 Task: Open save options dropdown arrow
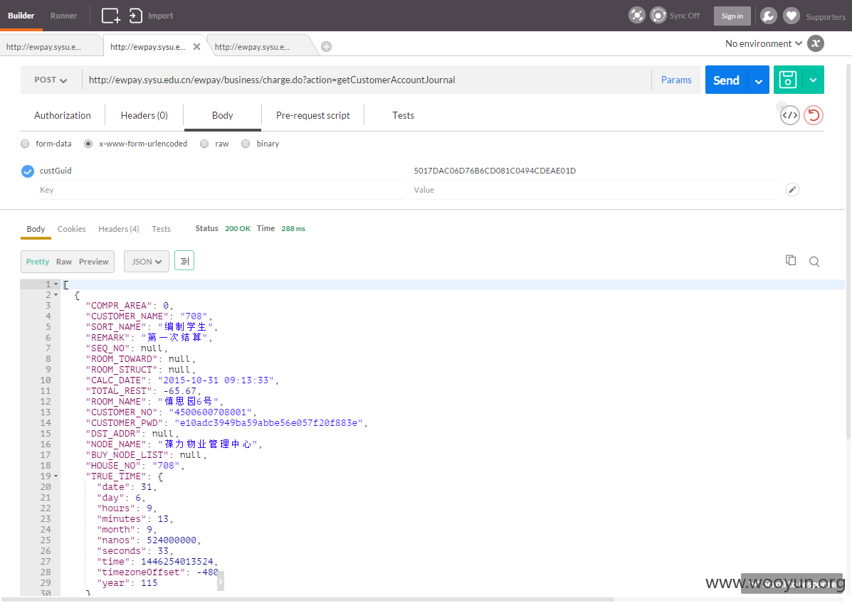[x=813, y=80]
